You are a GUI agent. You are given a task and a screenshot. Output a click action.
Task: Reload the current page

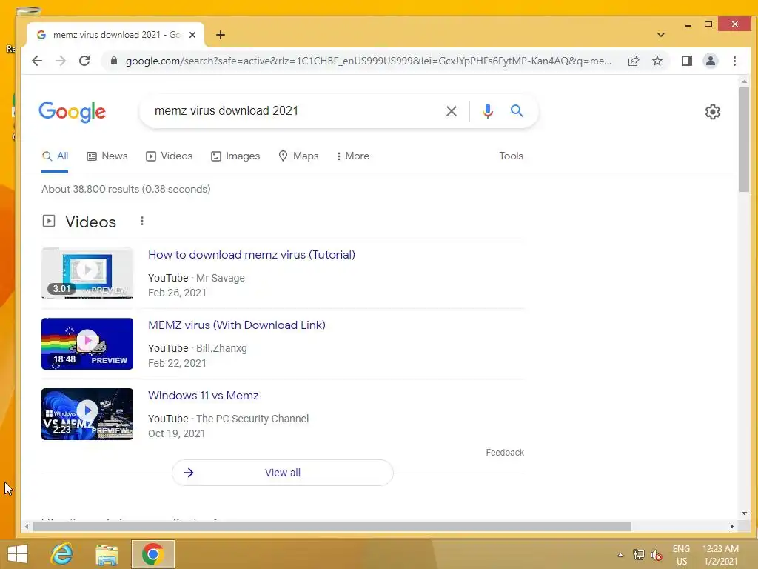tap(84, 61)
